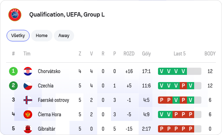222x135 pixels.
Task: Click the BODY column header
Action: [210, 54]
